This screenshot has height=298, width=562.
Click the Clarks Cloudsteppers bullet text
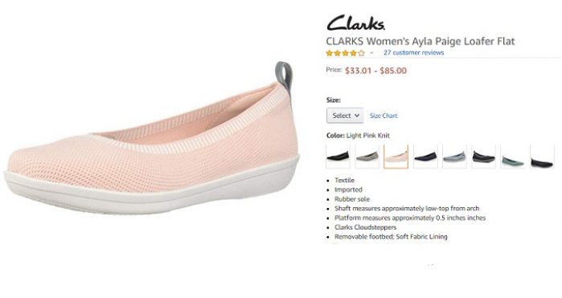(x=365, y=227)
